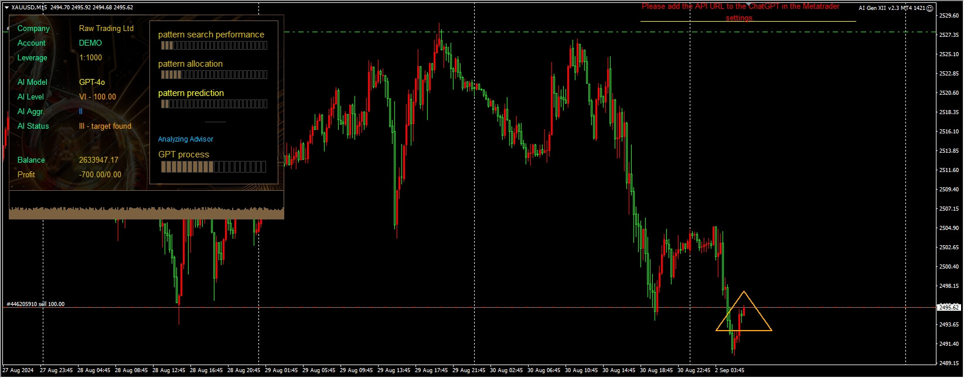Image resolution: width=964 pixels, height=378 pixels.
Task: Click the brown histogram strip below panel
Action: [x=147, y=213]
